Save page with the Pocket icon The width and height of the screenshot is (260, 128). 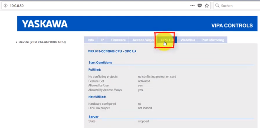point(200,6)
